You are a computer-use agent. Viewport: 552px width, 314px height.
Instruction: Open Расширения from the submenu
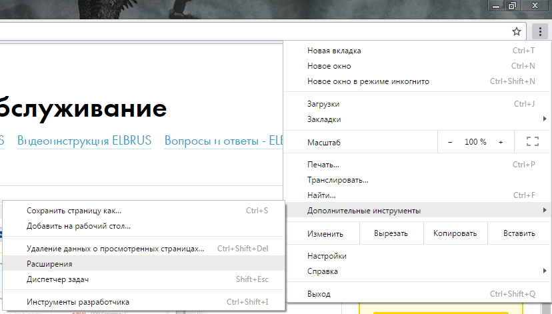pos(49,264)
